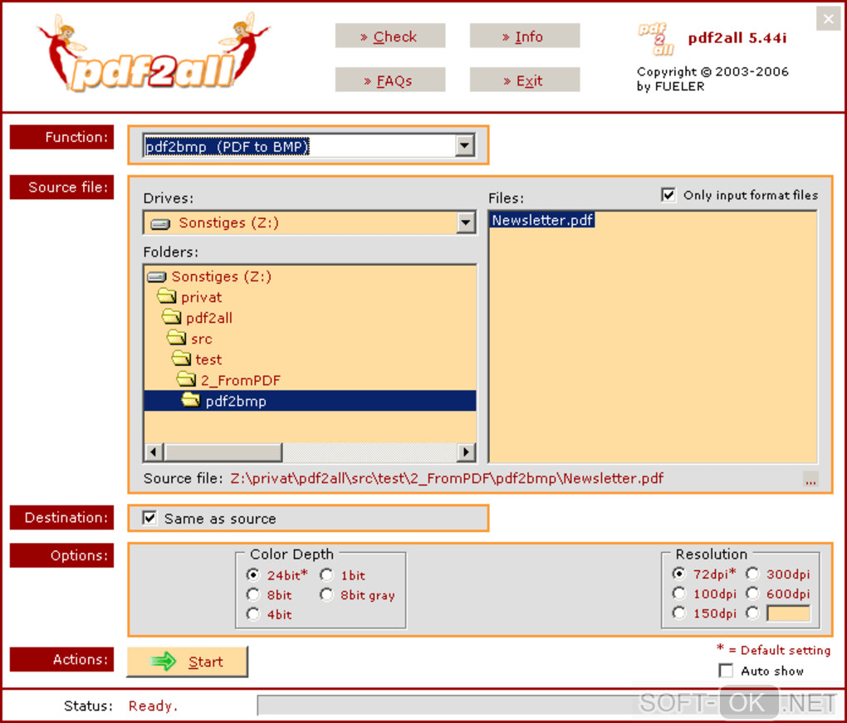The height and width of the screenshot is (723, 847).
Task: Click the pdf2all fairy logo
Action: point(154,54)
